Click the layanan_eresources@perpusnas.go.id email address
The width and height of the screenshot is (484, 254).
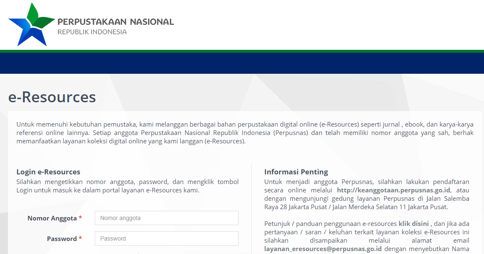coord(323,249)
